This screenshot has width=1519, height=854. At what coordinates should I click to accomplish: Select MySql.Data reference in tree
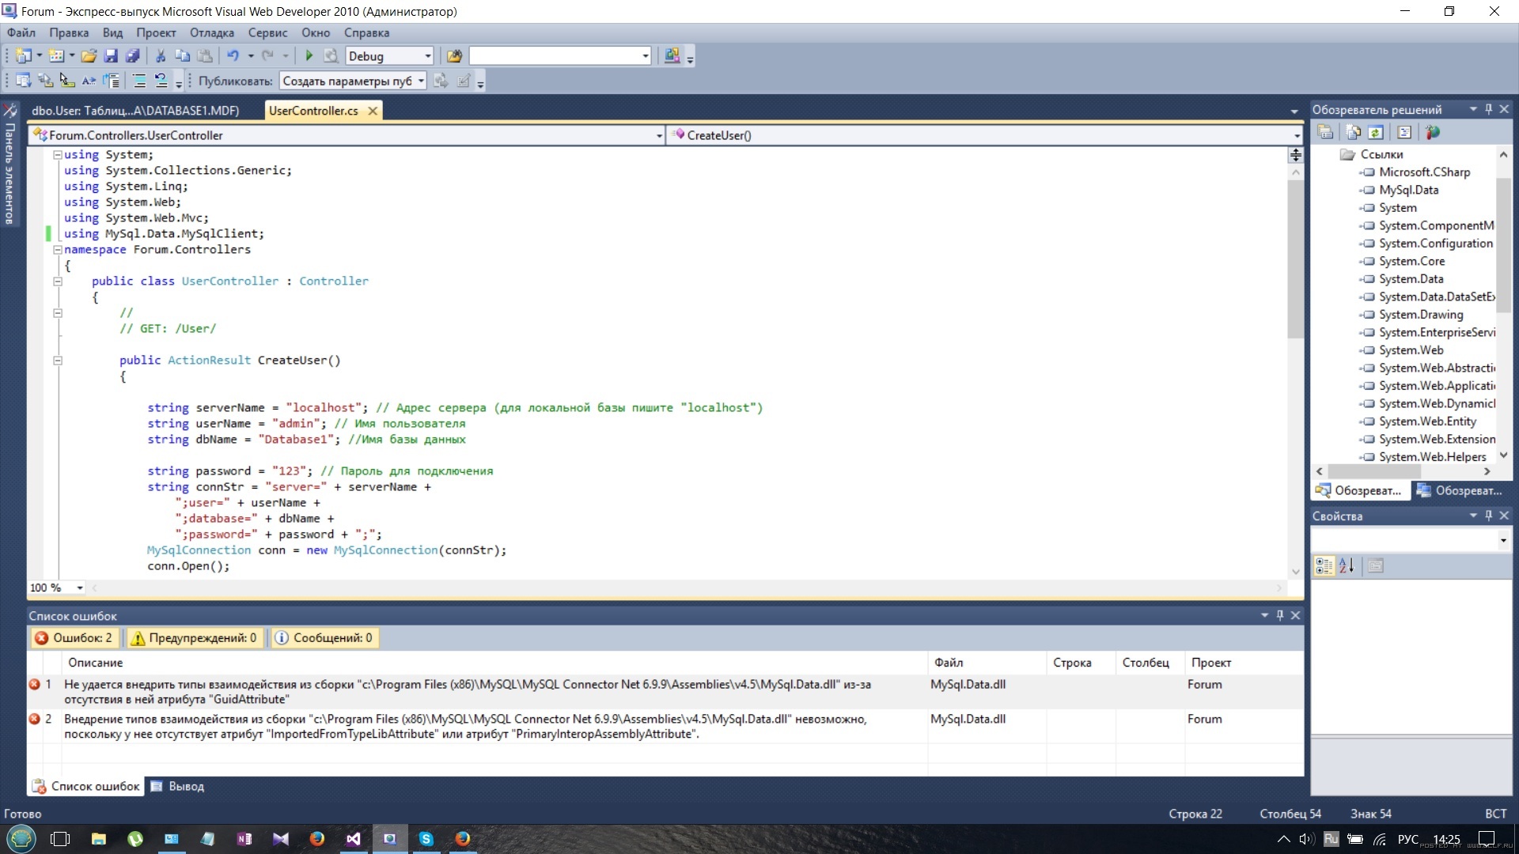(x=1408, y=190)
